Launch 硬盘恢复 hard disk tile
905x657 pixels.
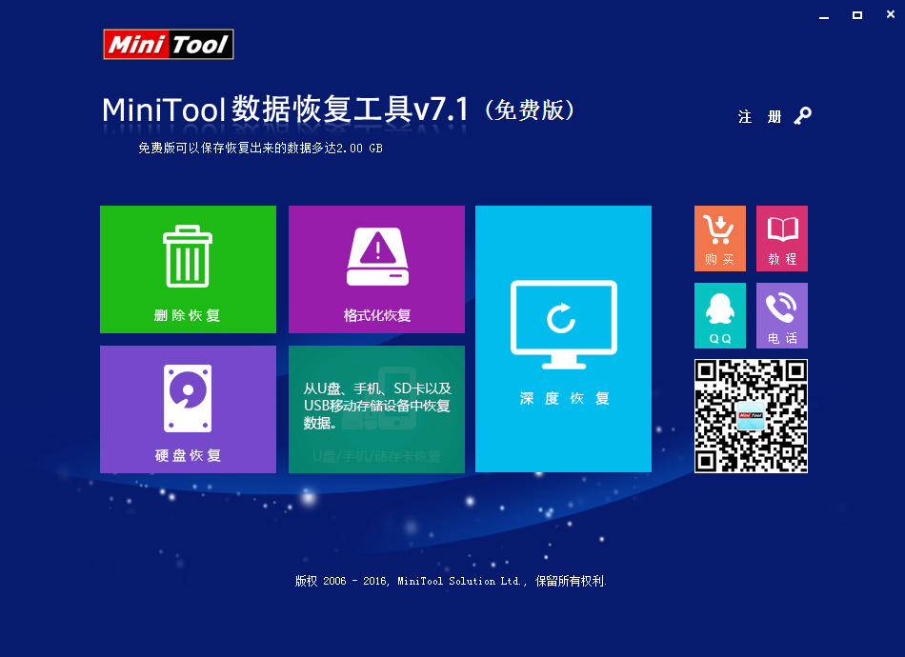click(189, 409)
